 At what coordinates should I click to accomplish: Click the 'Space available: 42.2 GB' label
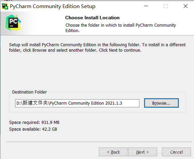click(x=33, y=129)
